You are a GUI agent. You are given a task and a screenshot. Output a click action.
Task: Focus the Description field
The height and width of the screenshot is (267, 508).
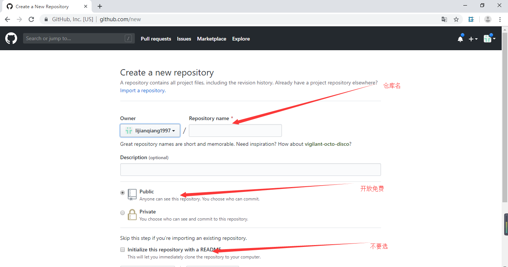(x=251, y=170)
